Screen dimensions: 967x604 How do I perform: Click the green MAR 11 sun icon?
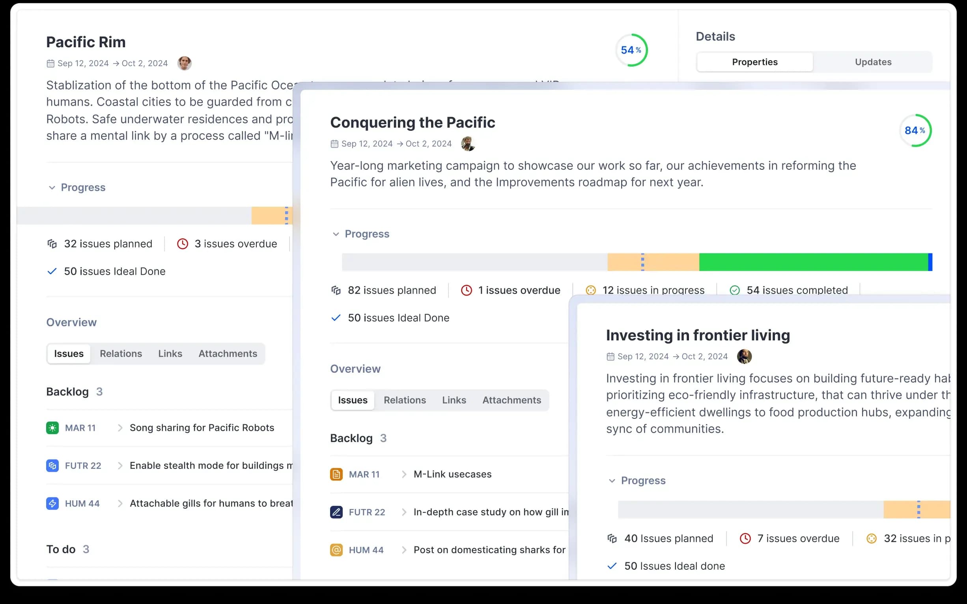[52, 428]
